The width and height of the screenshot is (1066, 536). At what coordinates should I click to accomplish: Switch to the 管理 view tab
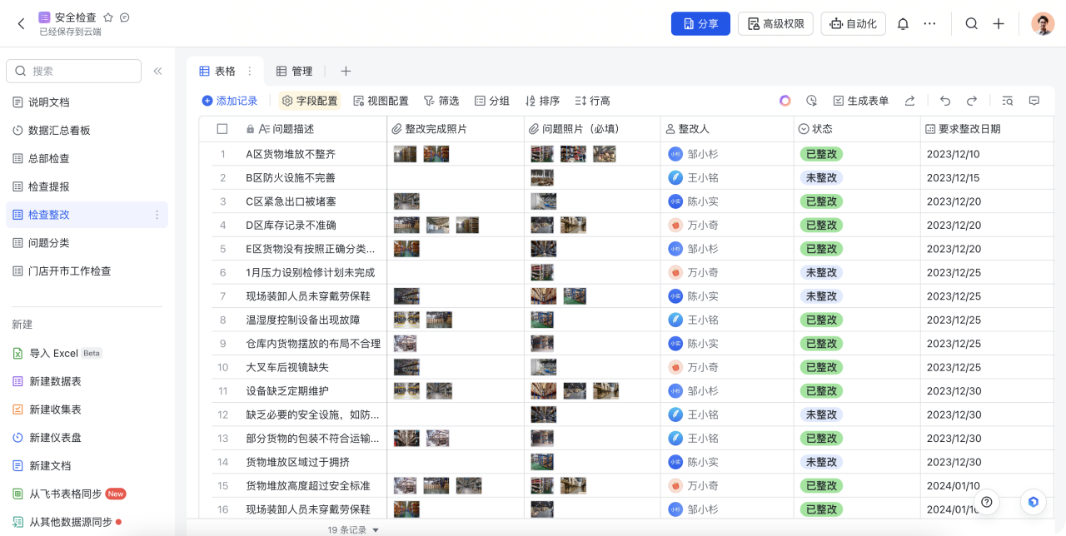coord(294,72)
